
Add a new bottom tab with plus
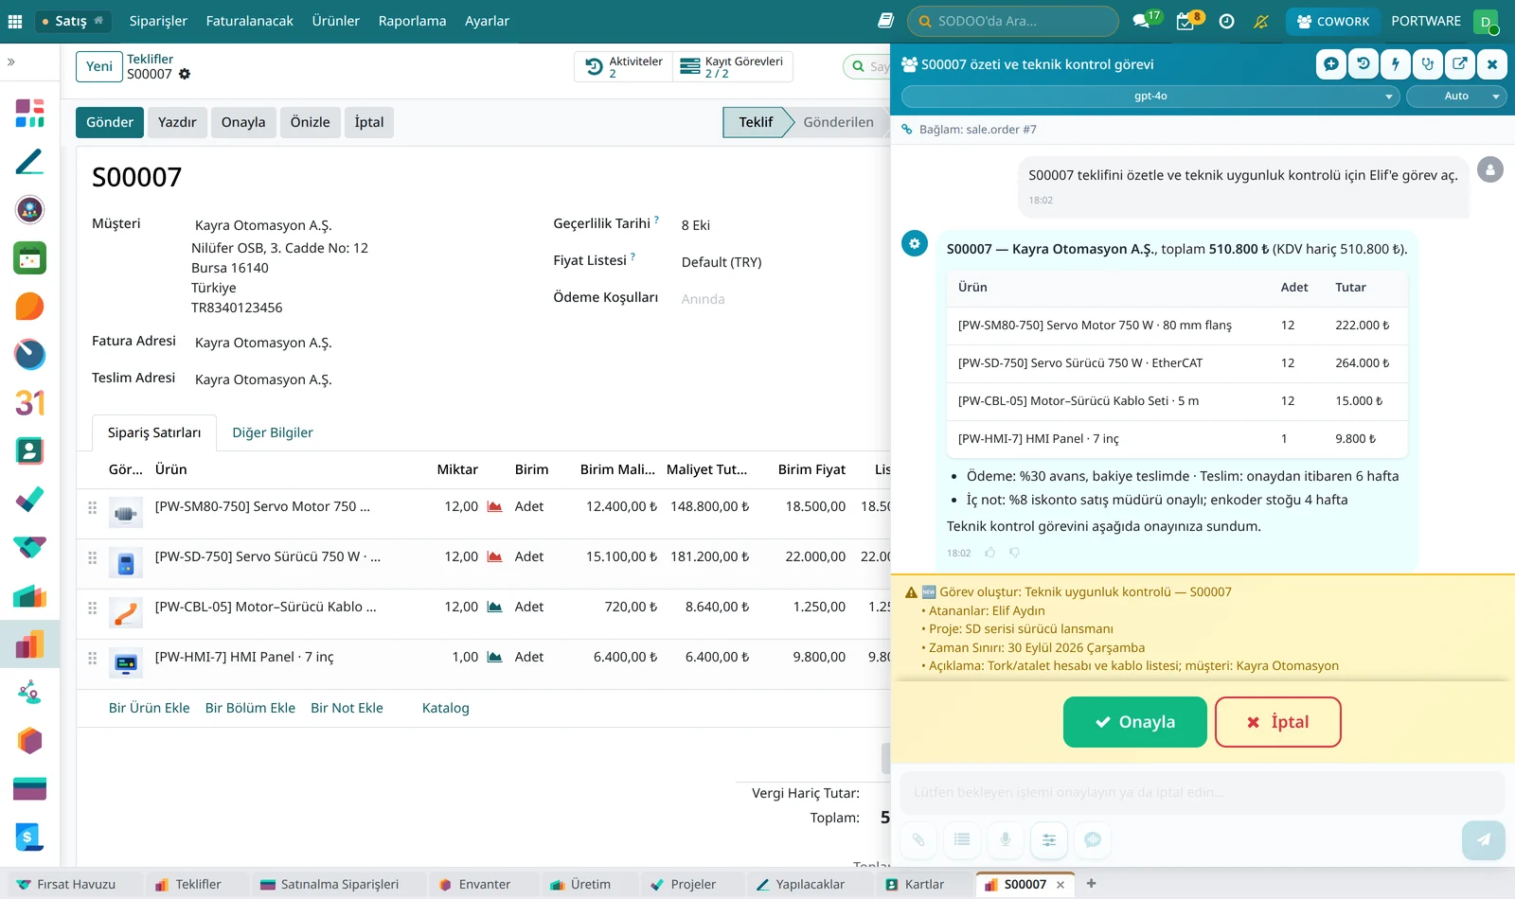pos(1091,884)
